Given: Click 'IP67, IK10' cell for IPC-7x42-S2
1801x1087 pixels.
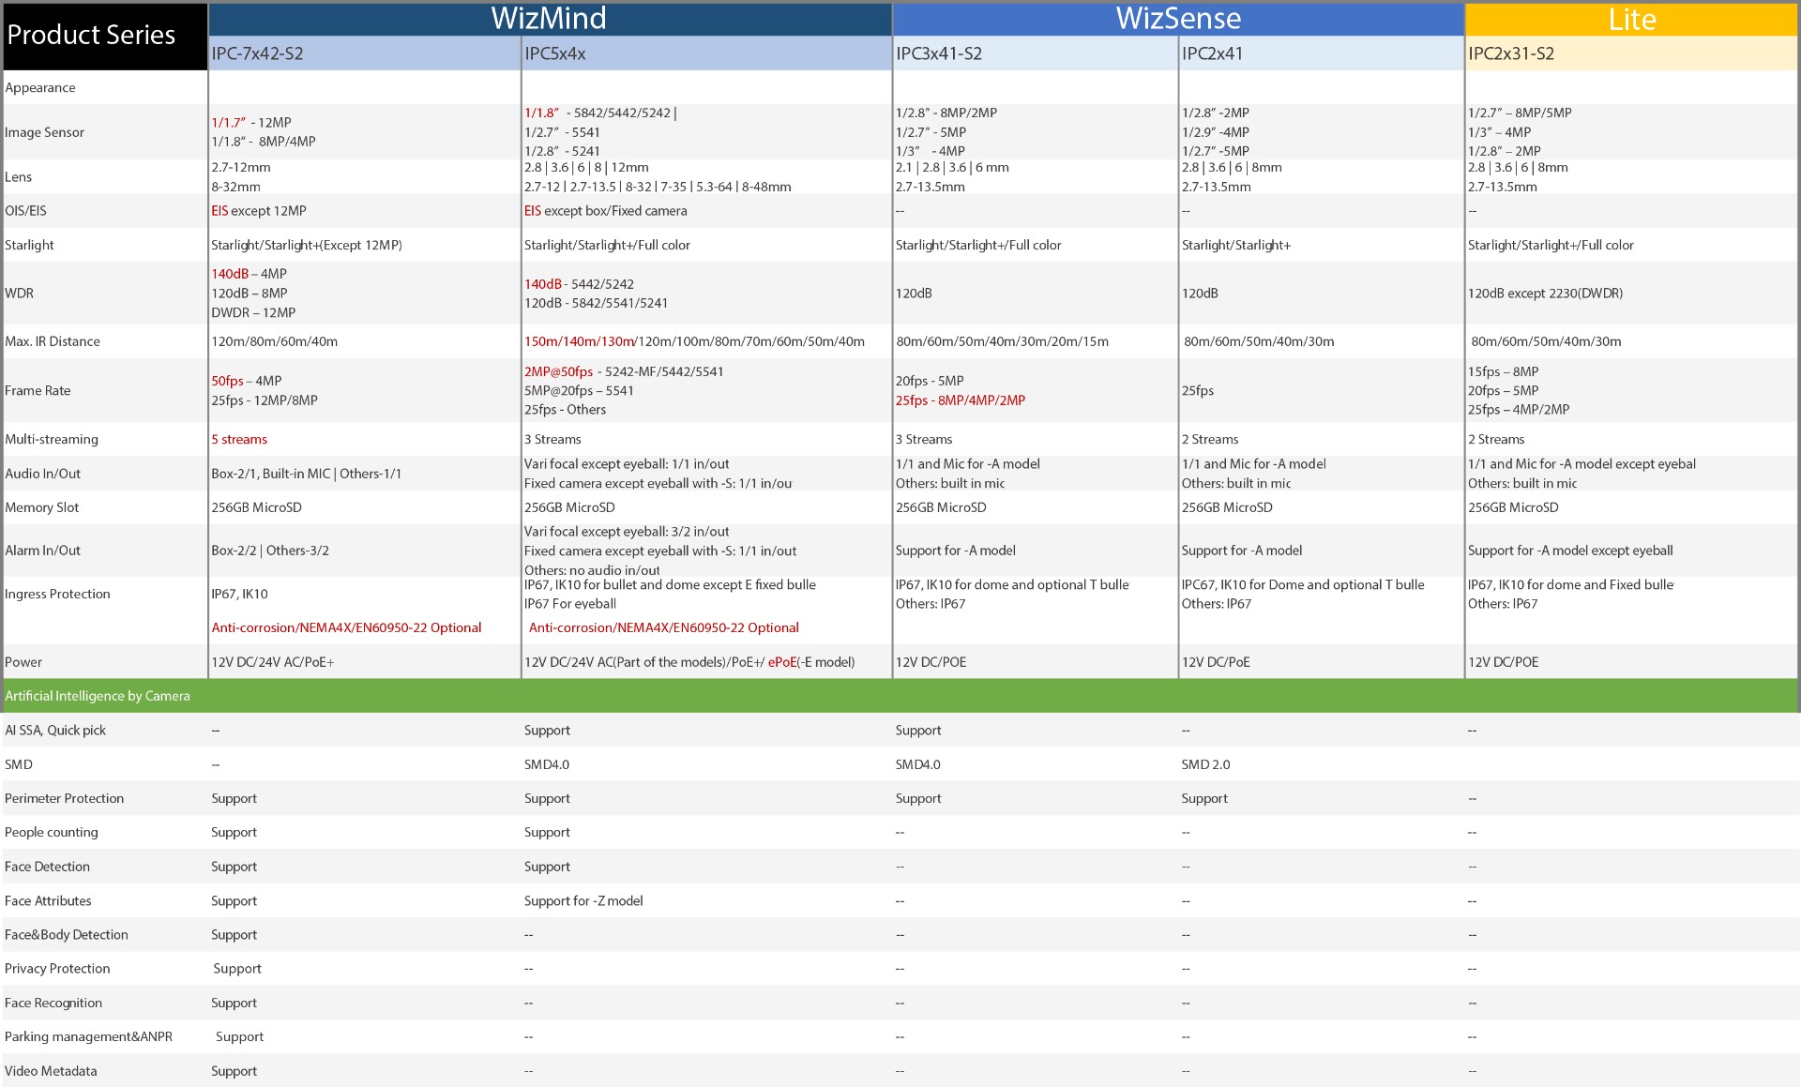Looking at the screenshot, I should point(240,594).
